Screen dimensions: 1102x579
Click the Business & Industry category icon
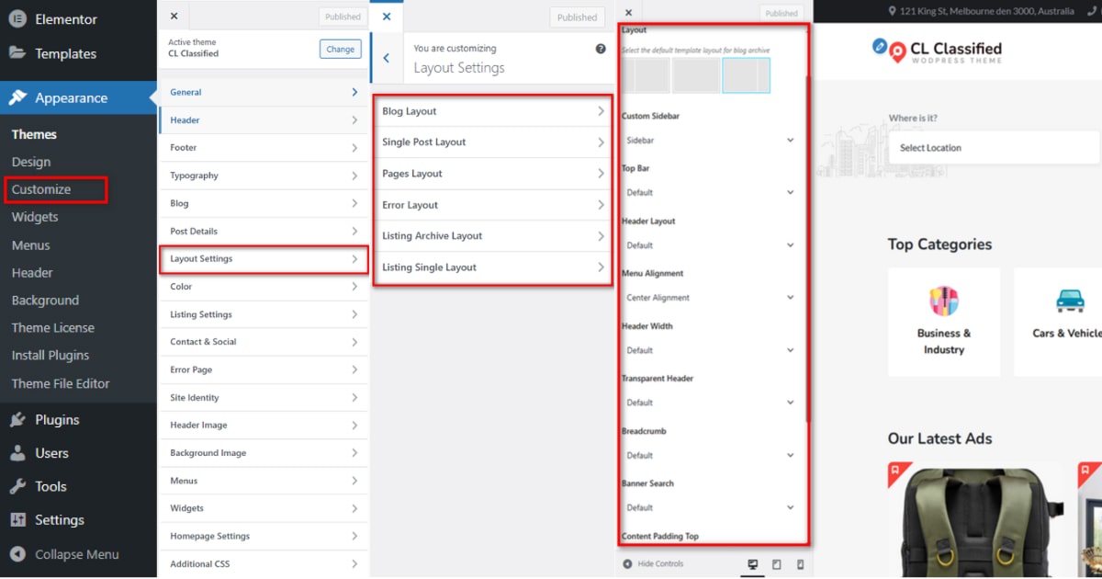point(944,301)
